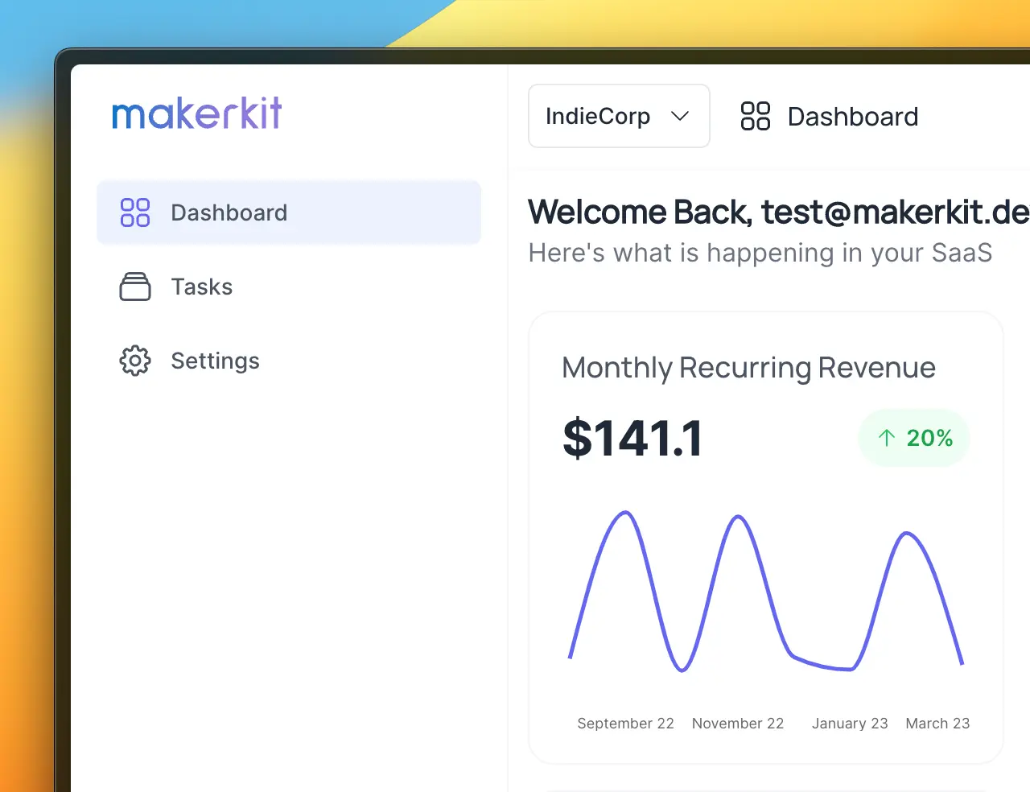Screen dimensions: 1030x792
Task: Click the Dashboard grid icon in sidebar
Action: click(x=135, y=212)
